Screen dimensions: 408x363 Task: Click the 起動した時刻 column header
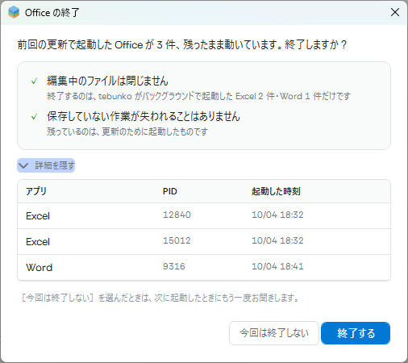click(276, 191)
